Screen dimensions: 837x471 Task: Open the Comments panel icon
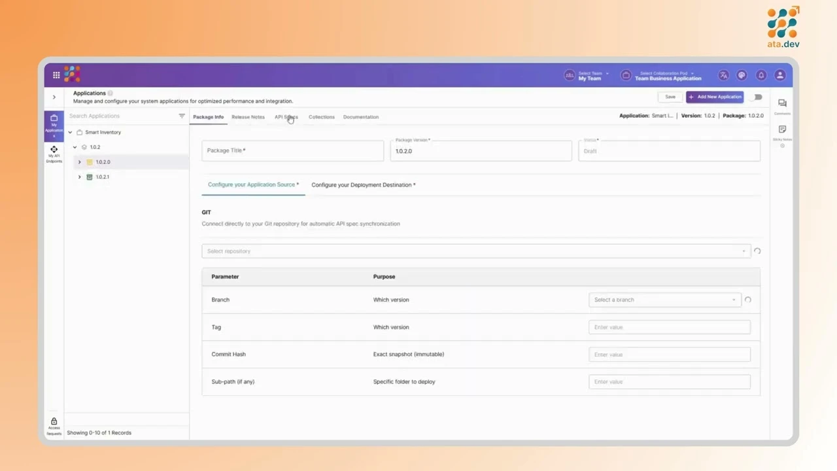(x=782, y=105)
